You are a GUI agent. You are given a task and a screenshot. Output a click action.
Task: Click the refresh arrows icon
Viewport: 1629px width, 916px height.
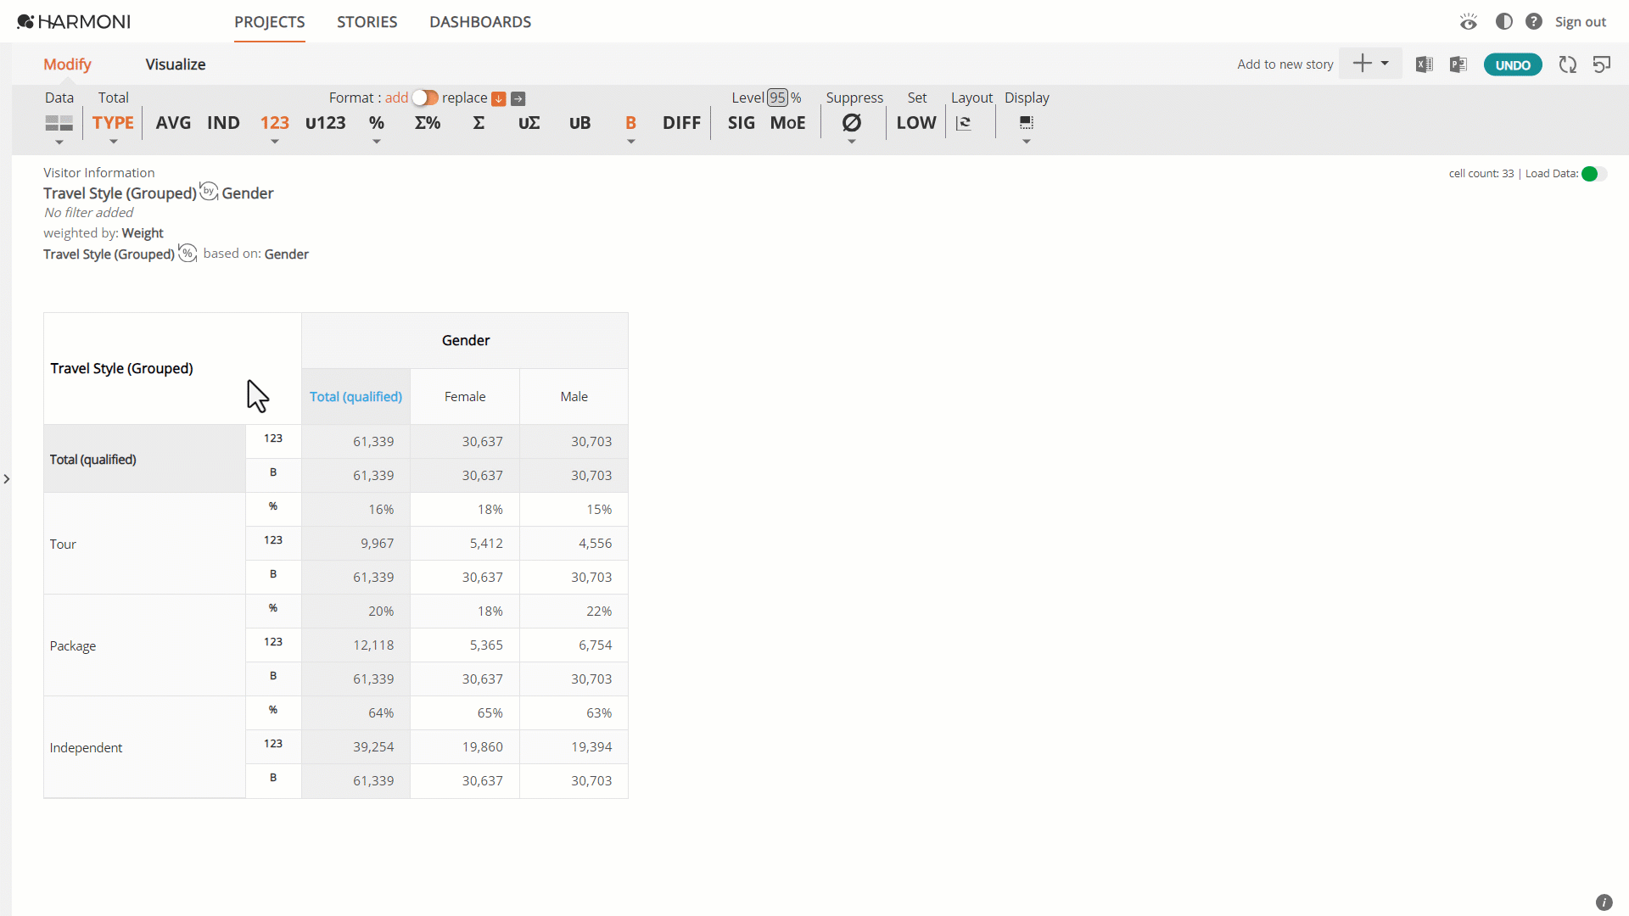coord(1568,64)
